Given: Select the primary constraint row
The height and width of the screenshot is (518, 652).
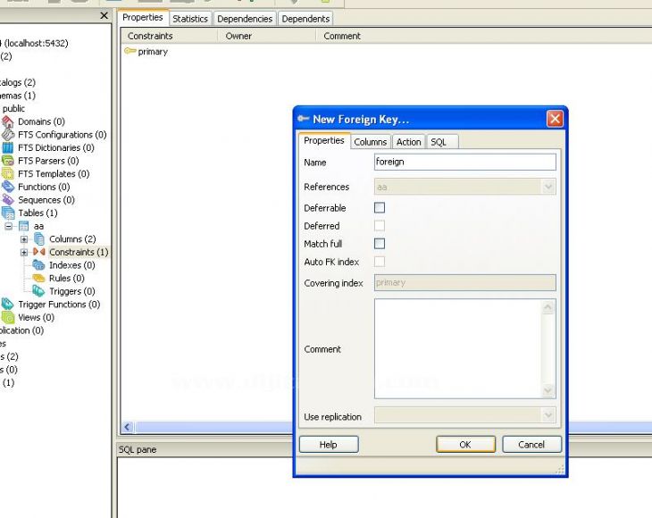Looking at the screenshot, I should (146, 52).
